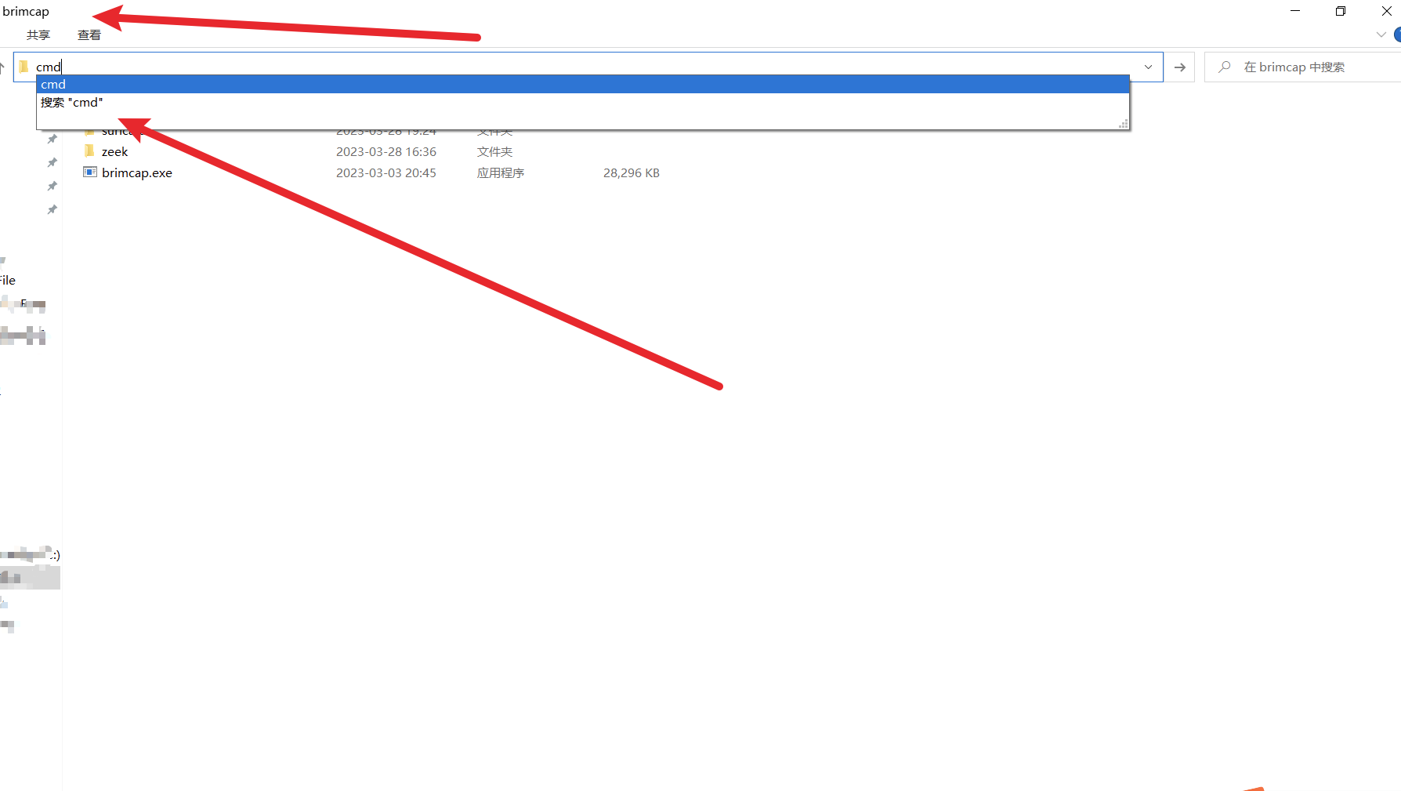Restore down the brimcap window
Screen dimensions: 1401x791
1341,11
